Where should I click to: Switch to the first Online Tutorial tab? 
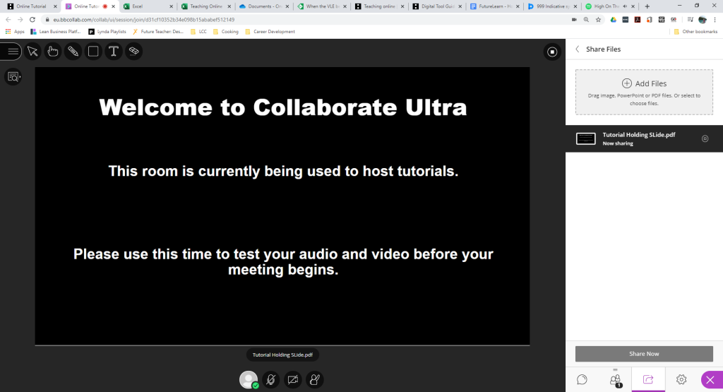[31, 6]
